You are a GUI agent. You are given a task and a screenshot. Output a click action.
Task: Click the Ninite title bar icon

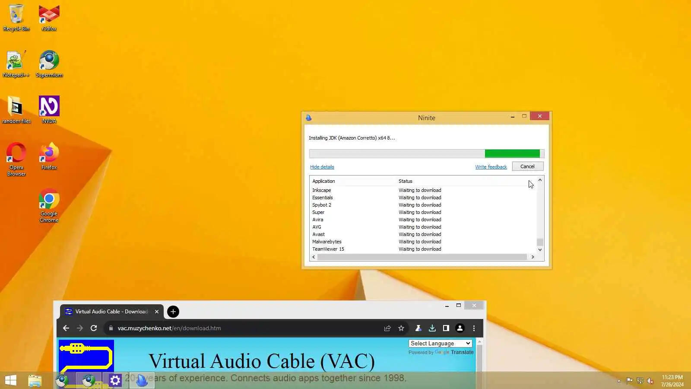tap(309, 118)
